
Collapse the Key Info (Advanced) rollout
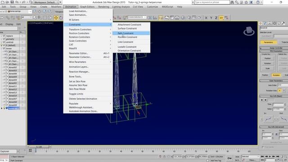coord(274,127)
